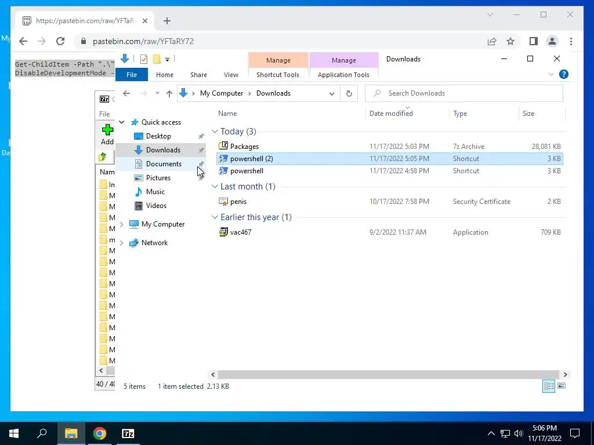Screen dimensions: 594x445
Task: Open the File menu in 7-Zip window
Action: point(104,114)
